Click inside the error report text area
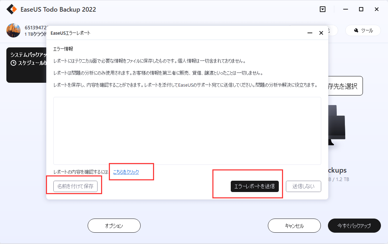Screen dimensions: 388x244 coord(187,131)
